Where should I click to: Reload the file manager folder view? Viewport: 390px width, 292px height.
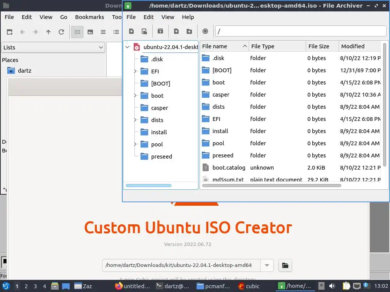(x=61, y=32)
